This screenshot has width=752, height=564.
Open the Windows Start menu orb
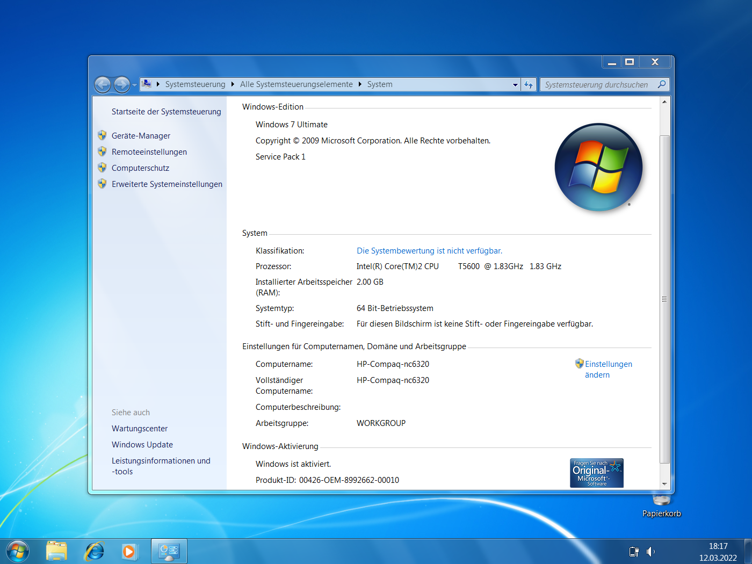click(x=18, y=552)
